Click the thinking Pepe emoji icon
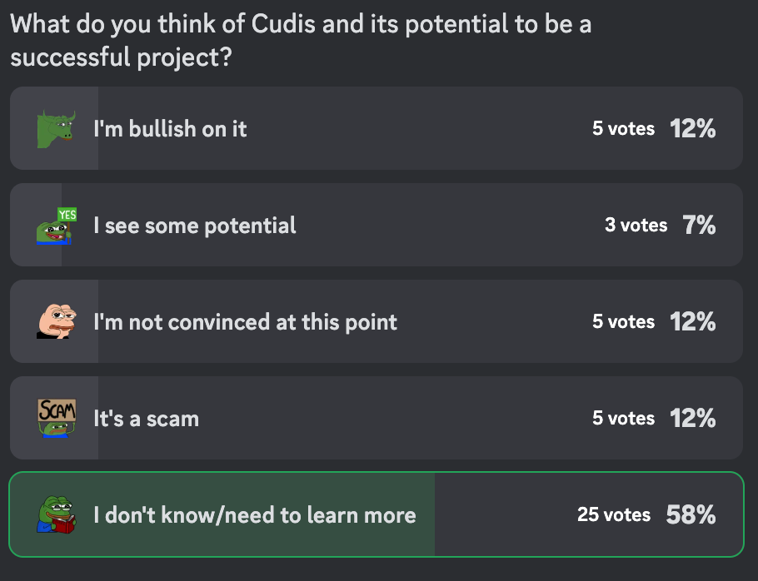 tap(56, 321)
